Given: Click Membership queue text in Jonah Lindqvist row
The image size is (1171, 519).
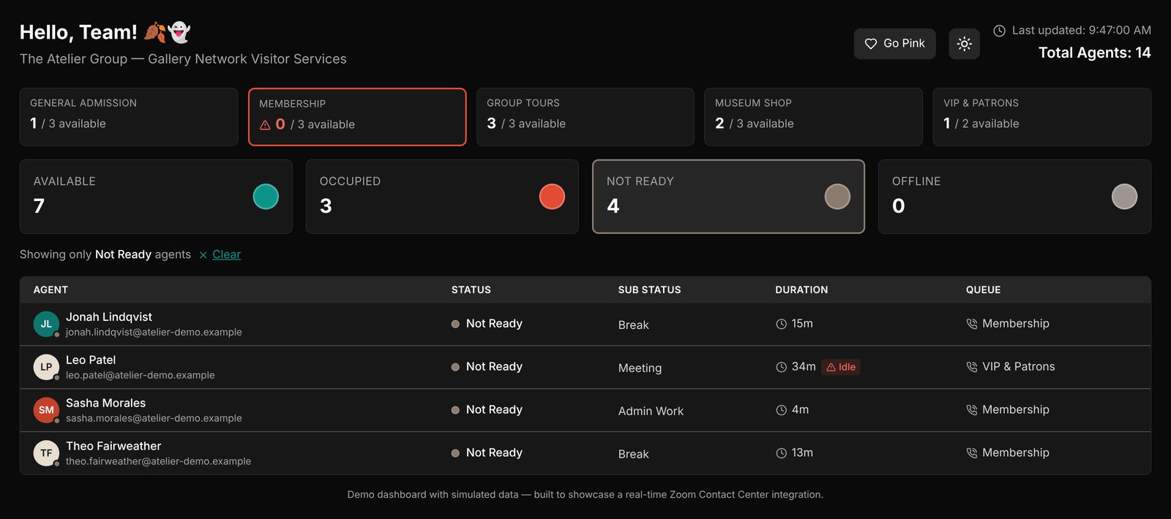Looking at the screenshot, I should click(x=1016, y=324).
